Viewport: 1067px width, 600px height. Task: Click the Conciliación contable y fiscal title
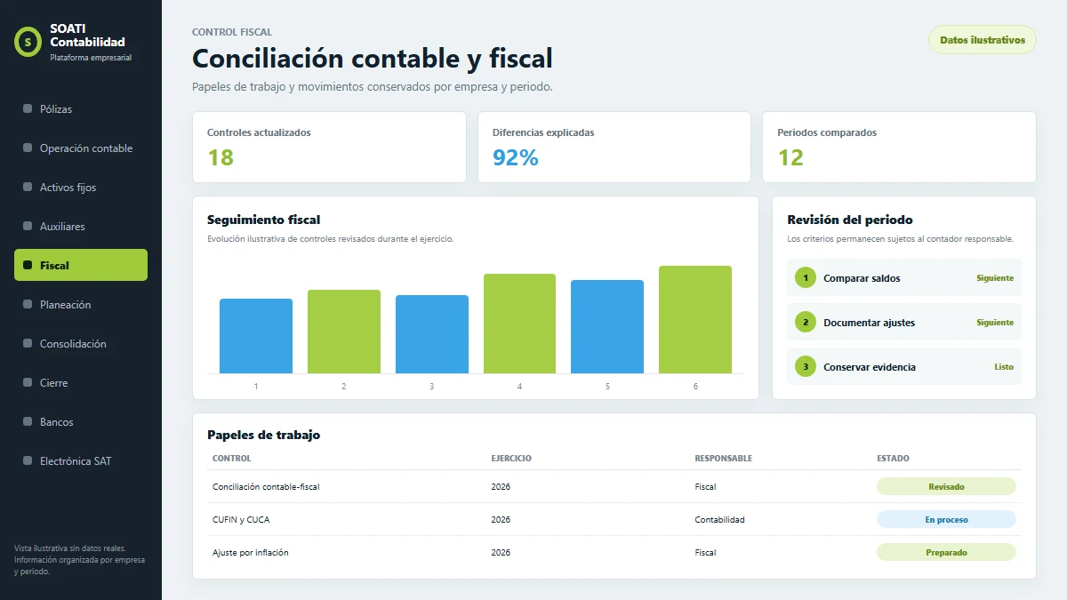373,59
